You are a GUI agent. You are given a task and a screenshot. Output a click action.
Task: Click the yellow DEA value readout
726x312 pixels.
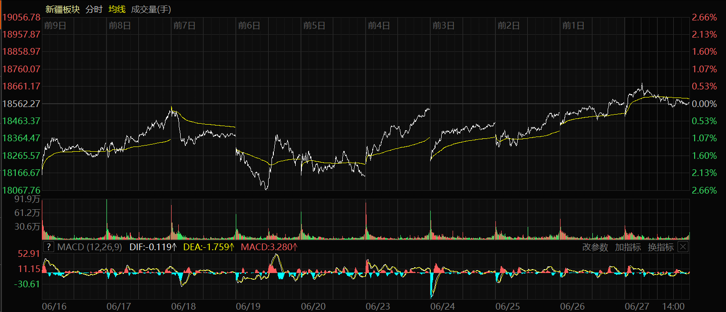pos(209,247)
